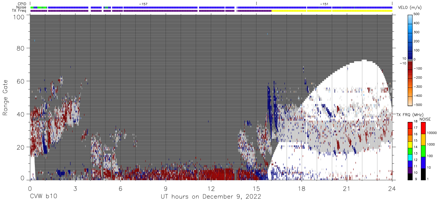The height and width of the screenshot is (204, 441).
Task: Click the 'TX Freq' row label
Action: (x=19, y=11)
